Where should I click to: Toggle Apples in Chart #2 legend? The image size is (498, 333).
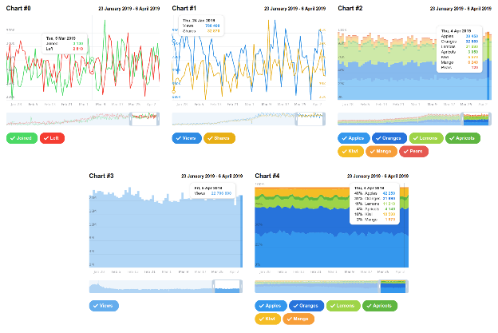(354, 138)
